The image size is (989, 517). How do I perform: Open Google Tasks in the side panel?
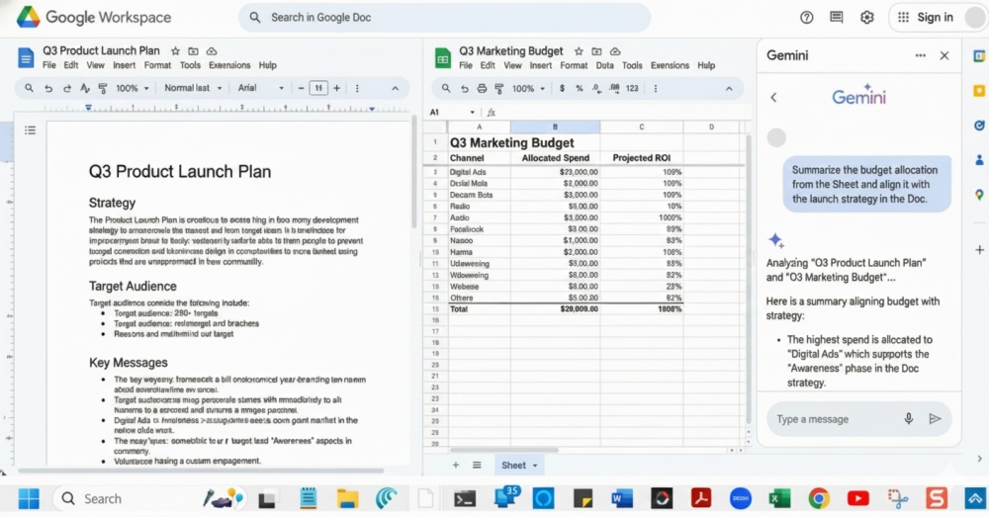click(979, 126)
